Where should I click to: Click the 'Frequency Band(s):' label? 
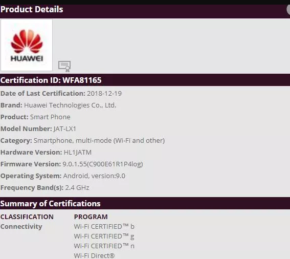coord(32,188)
